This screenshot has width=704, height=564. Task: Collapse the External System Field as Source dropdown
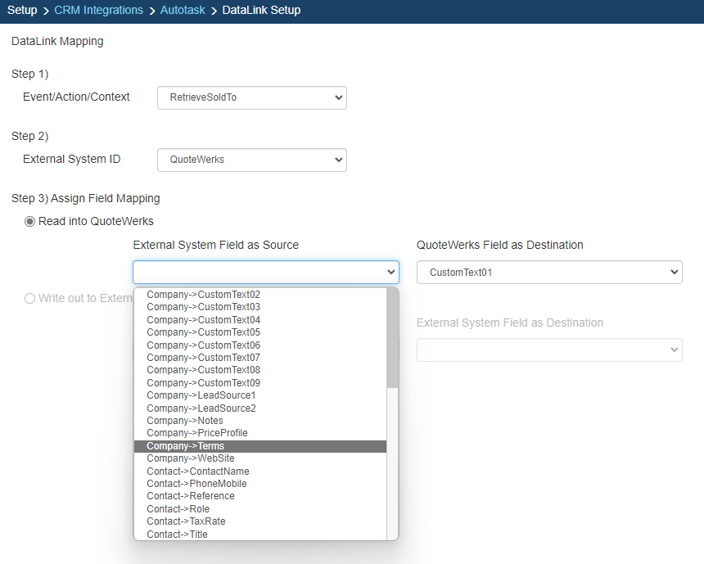click(265, 273)
